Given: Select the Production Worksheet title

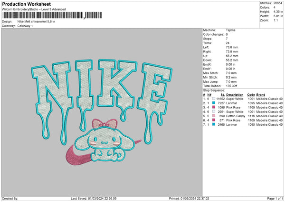Looking at the screenshot, I should [26, 4].
